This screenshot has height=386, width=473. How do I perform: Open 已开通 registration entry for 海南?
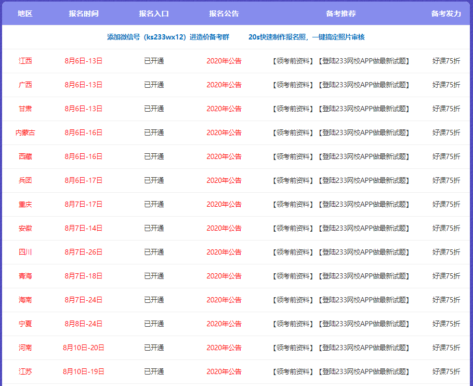(154, 300)
